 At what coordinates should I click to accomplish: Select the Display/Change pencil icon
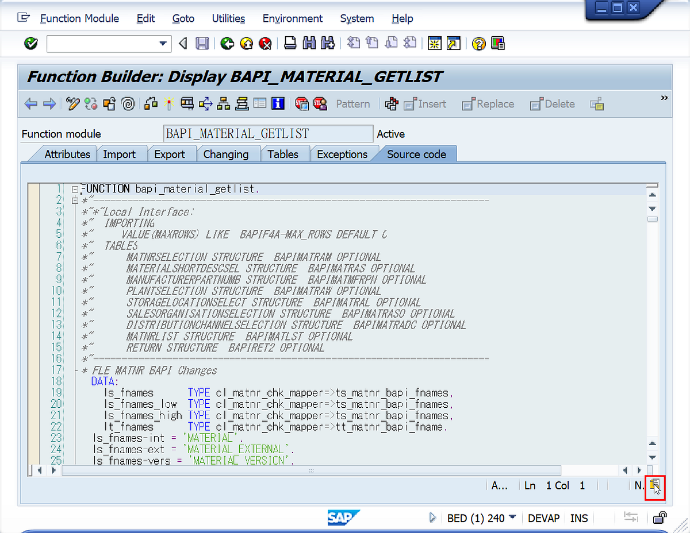pyautogui.click(x=73, y=104)
